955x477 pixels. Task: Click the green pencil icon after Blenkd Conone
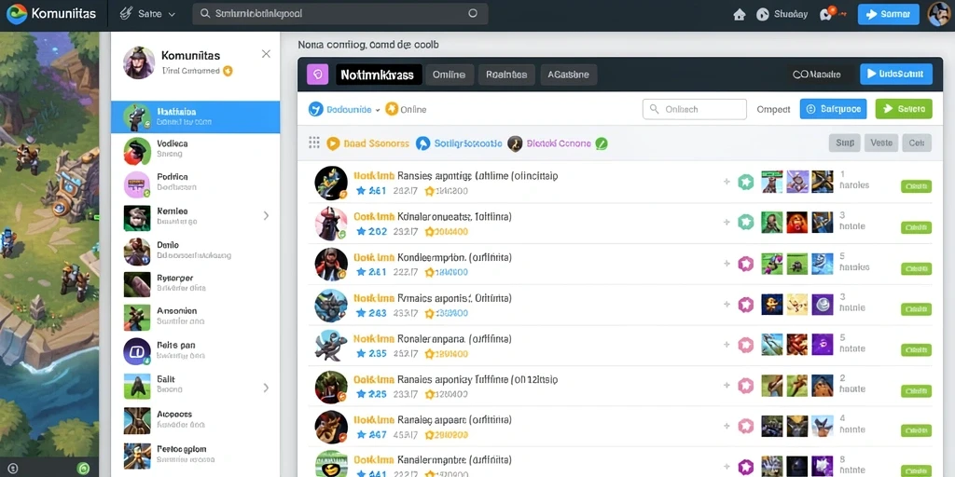[x=602, y=143]
